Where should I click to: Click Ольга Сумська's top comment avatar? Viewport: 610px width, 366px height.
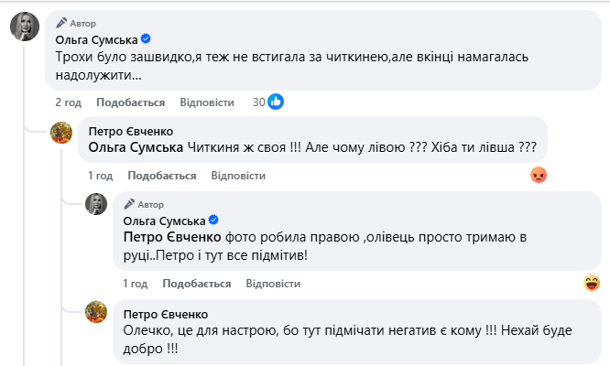(25, 29)
